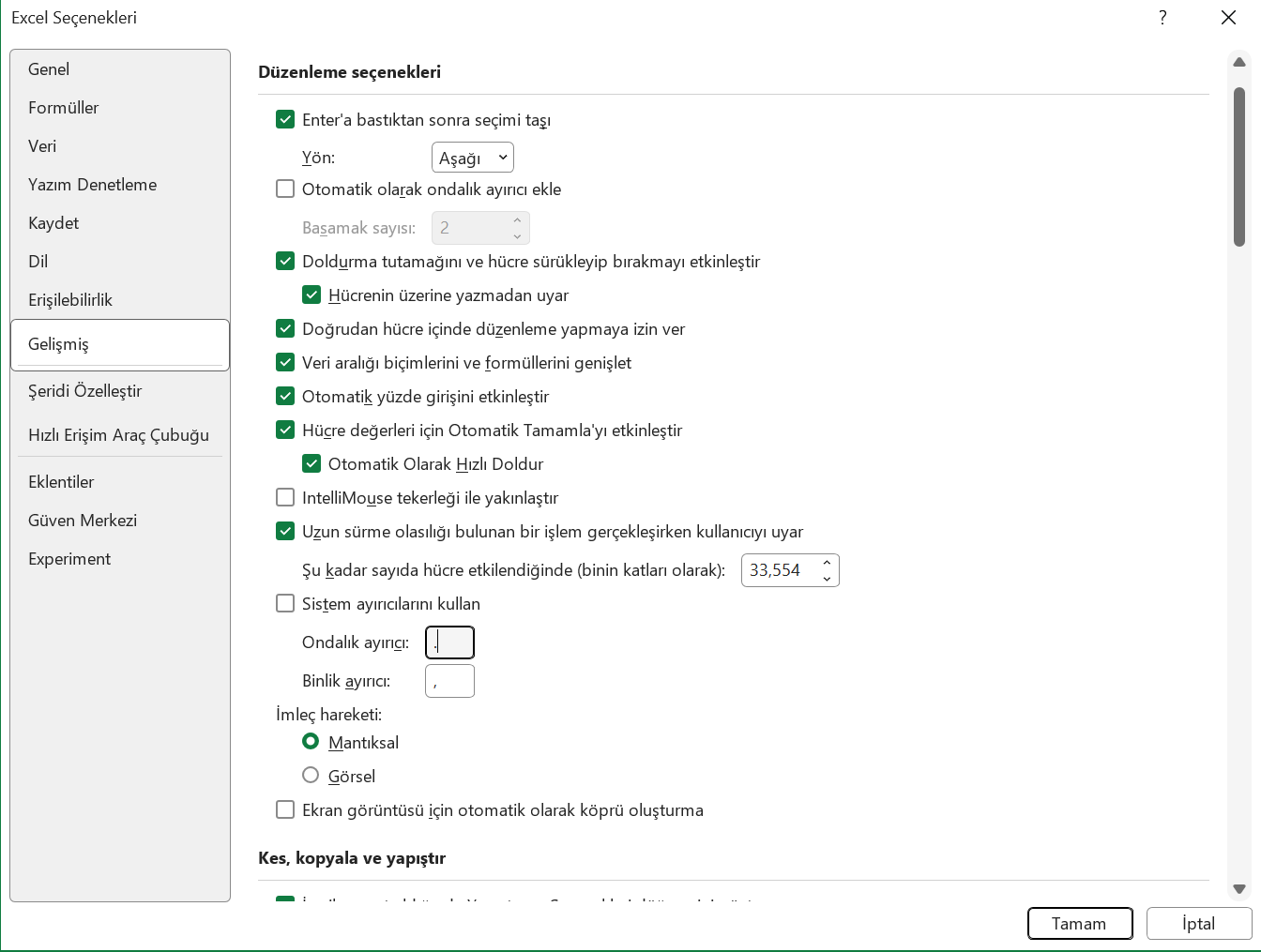The height and width of the screenshot is (952, 1261).
Task: Click the İptal button
Action: click(1199, 924)
